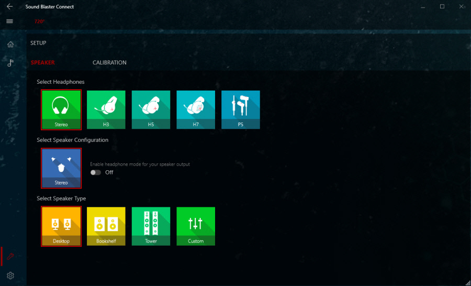Expand the hamburger navigation menu
Image resolution: width=471 pixels, height=286 pixels.
[9, 21]
